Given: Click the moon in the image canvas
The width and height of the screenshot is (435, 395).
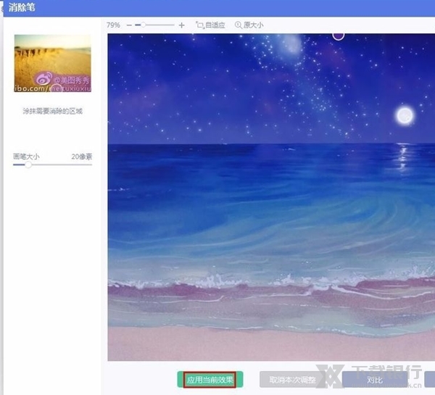Looking at the screenshot, I should pyautogui.click(x=405, y=115).
